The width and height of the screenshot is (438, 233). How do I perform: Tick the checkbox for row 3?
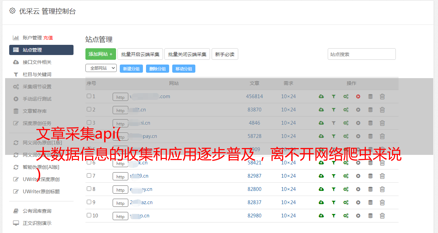click(89, 123)
